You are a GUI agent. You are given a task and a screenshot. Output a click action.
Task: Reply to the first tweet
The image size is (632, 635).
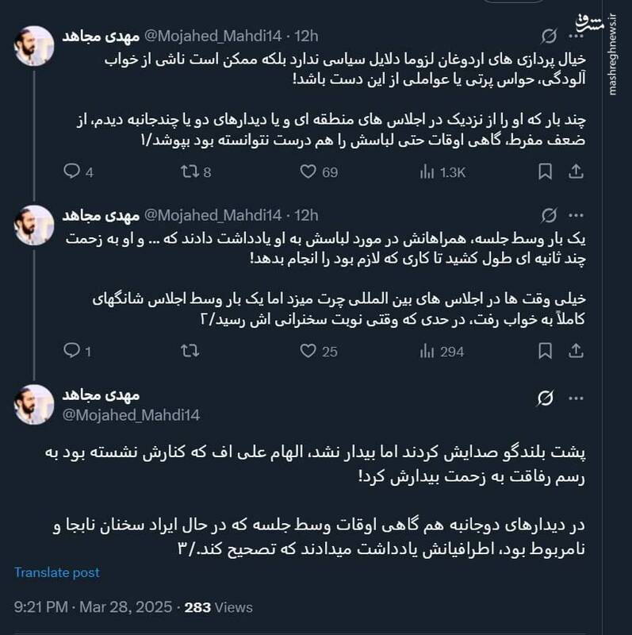tap(73, 170)
